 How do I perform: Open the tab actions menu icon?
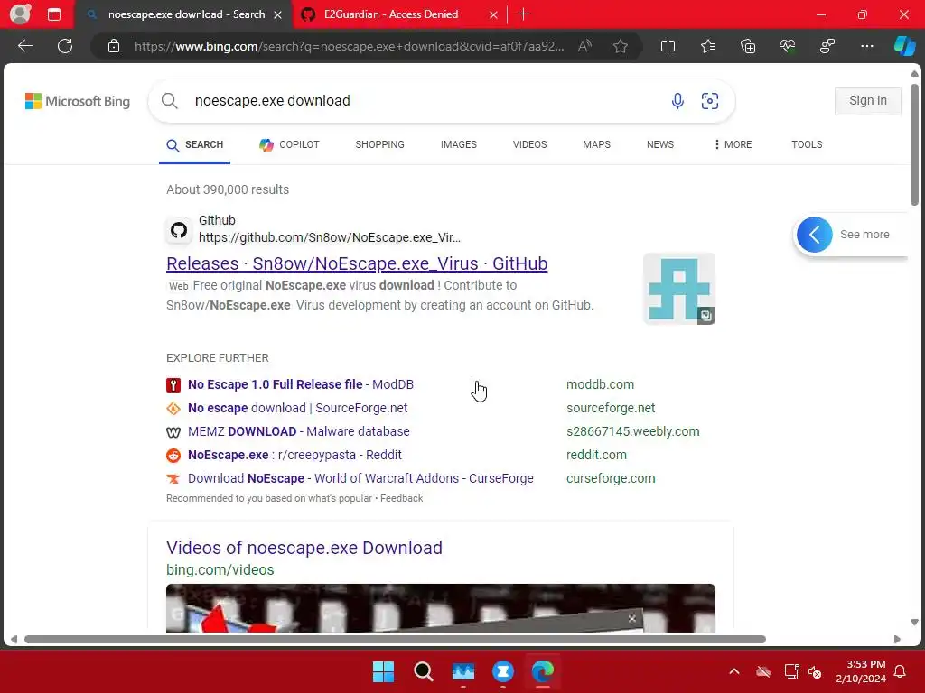(x=54, y=14)
